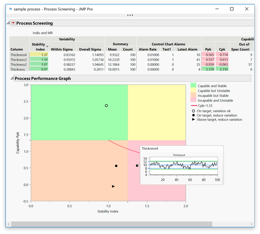The width and height of the screenshot is (260, 234).
Task: Click the Alarm Rate column header
Action: (x=148, y=49)
